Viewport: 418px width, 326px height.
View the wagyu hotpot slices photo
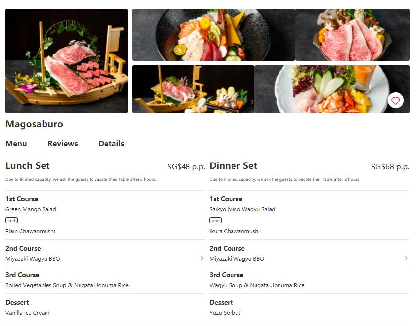point(352,35)
